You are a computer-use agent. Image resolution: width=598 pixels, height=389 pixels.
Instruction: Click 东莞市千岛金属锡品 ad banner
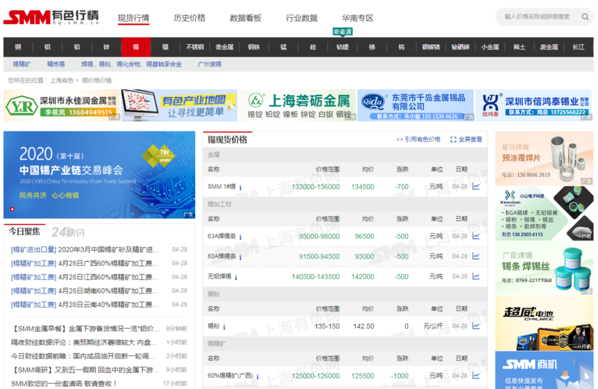[416, 105]
